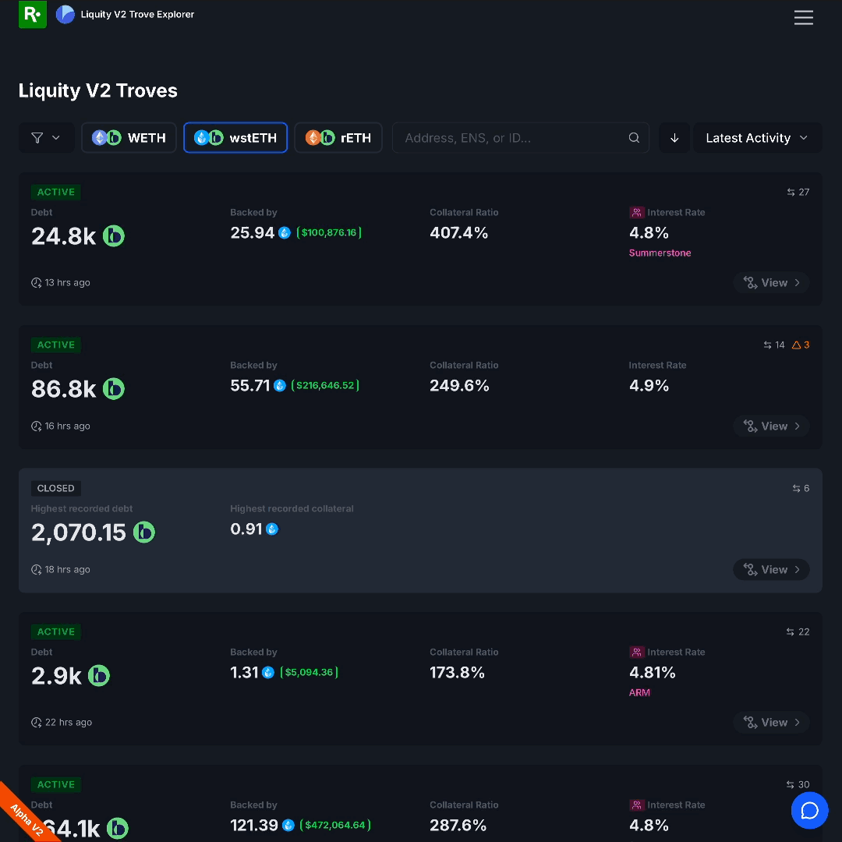Click the green Rails logo icon
The height and width of the screenshot is (842, 842).
point(32,14)
